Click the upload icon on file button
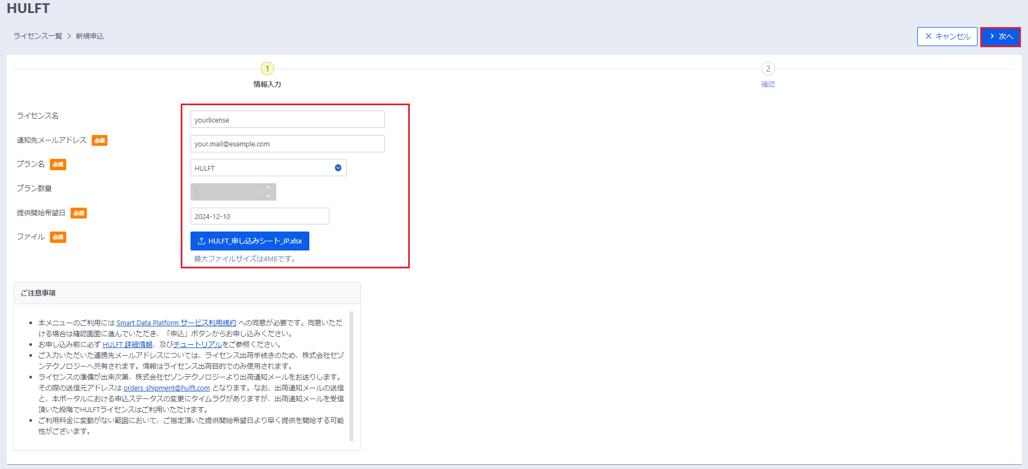Screen dimensions: 1028x469 tap(201, 241)
